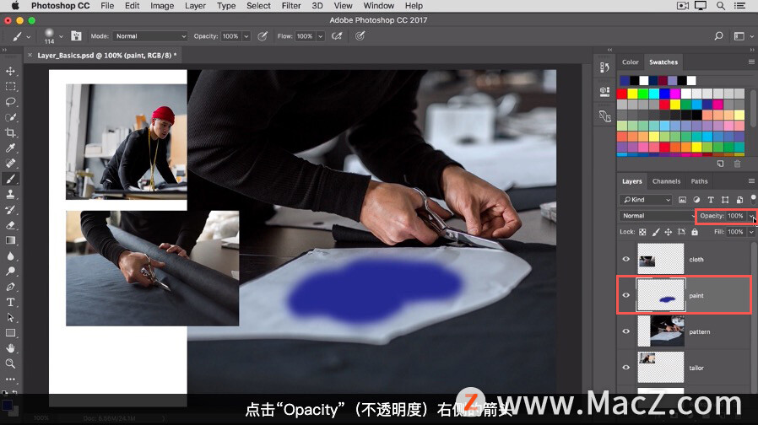Filter for shape layers
The width and height of the screenshot is (758, 425).
725,200
